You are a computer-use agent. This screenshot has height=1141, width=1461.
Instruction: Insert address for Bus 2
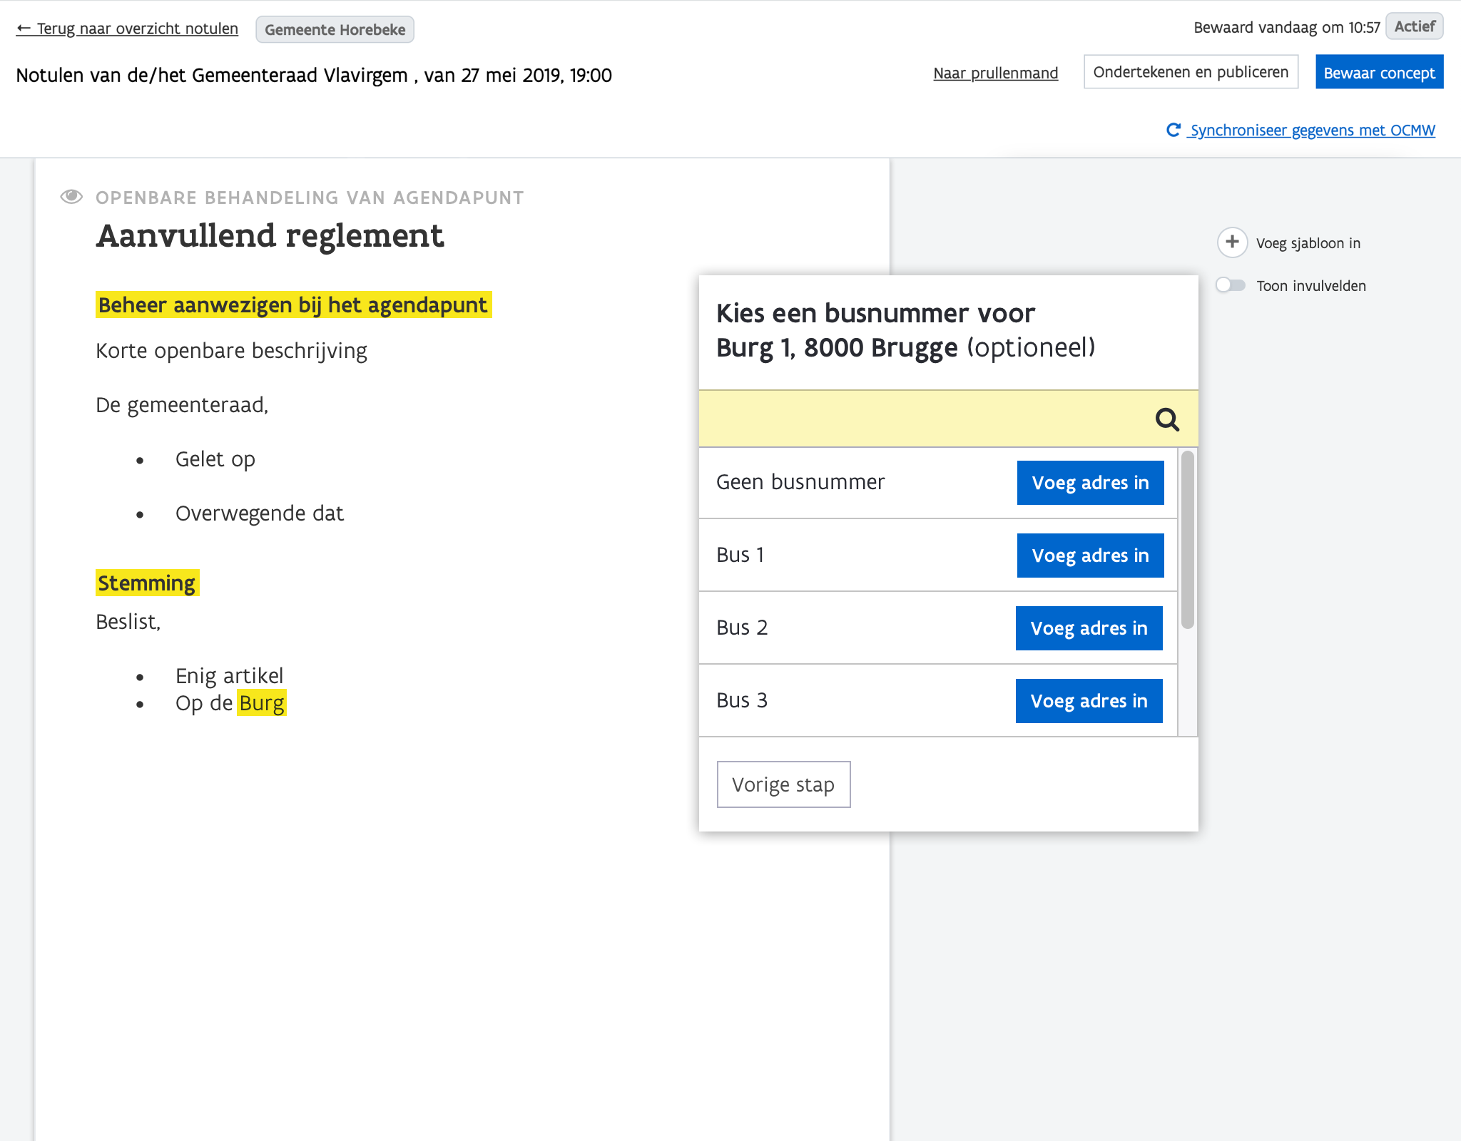click(x=1089, y=628)
